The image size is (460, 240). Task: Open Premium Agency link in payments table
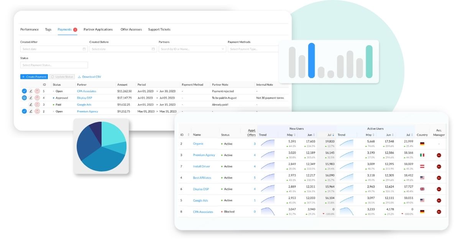(87, 111)
